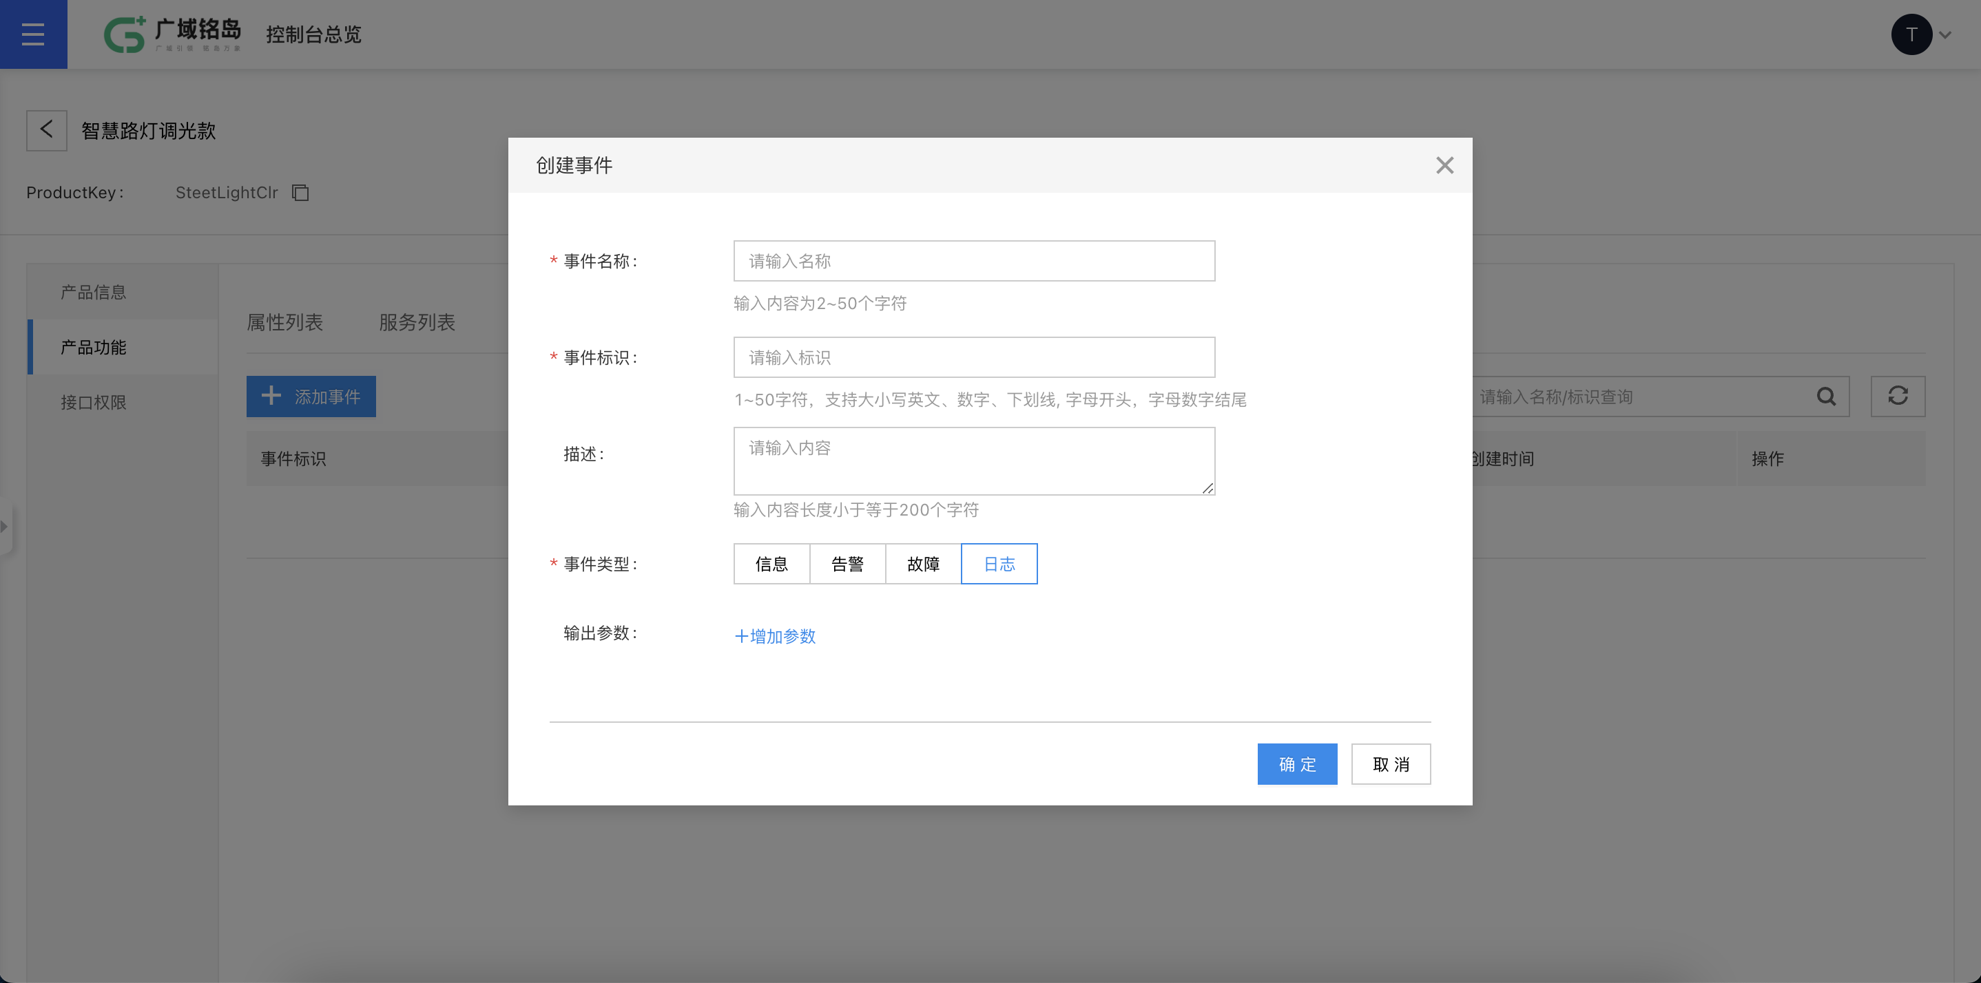Click the description textarea resize handle

tap(1207, 488)
